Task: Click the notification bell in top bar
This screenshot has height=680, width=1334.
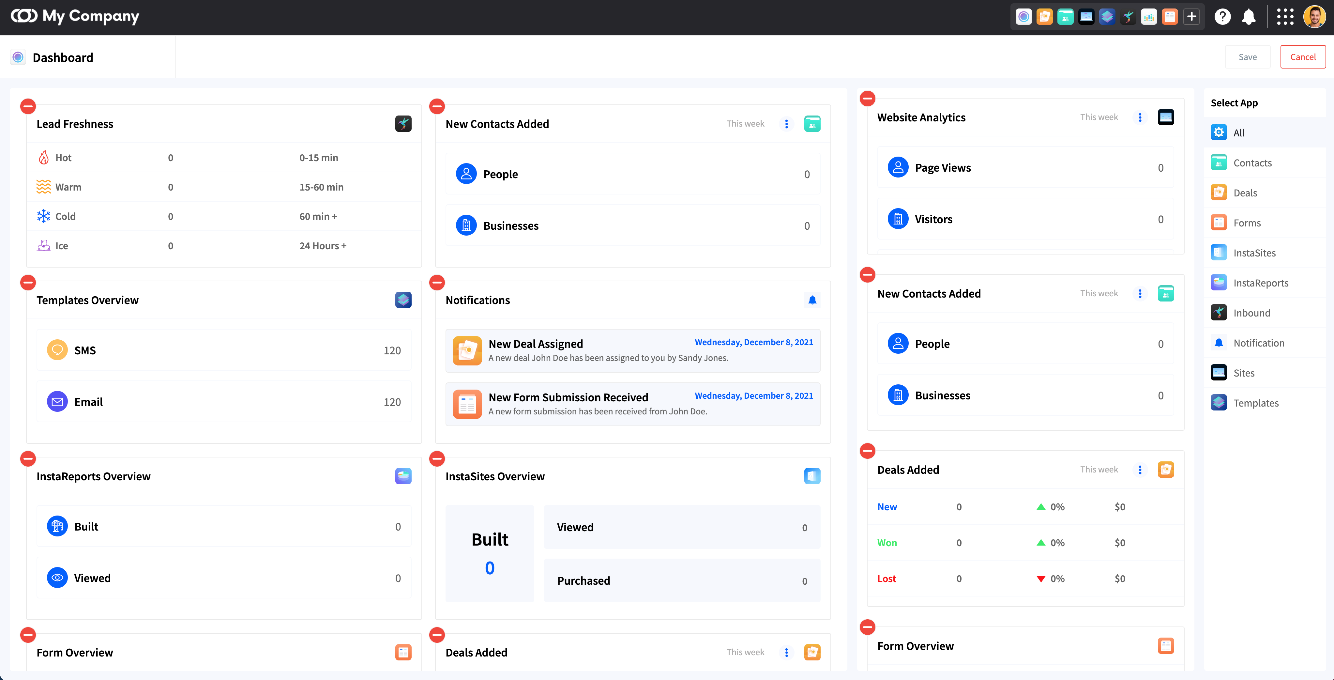Action: tap(1249, 17)
